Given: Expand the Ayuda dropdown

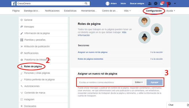Looking at the screenshot, I should 171,11.
